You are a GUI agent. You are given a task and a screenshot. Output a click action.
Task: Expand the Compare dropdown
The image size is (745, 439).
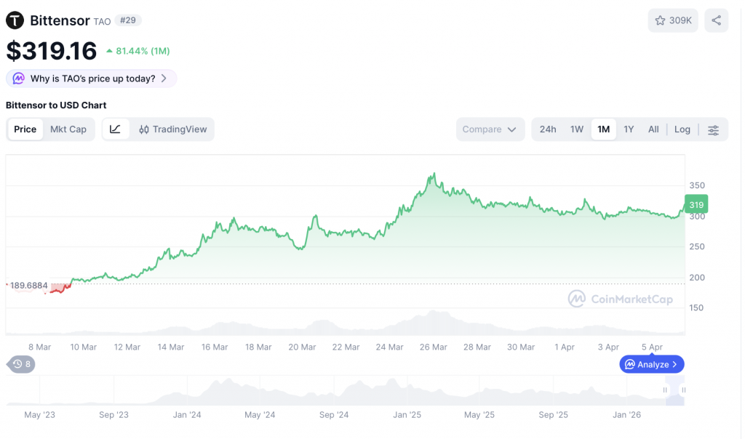pos(490,129)
